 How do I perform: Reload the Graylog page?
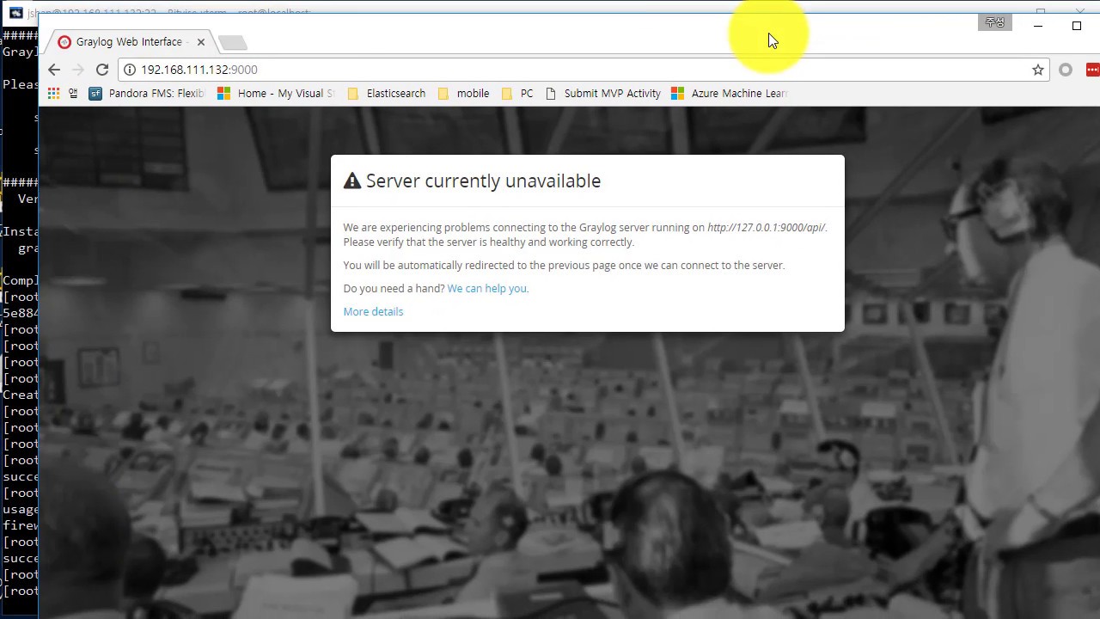click(x=102, y=70)
